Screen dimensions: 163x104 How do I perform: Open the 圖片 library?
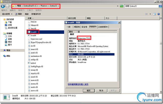point(8,45)
